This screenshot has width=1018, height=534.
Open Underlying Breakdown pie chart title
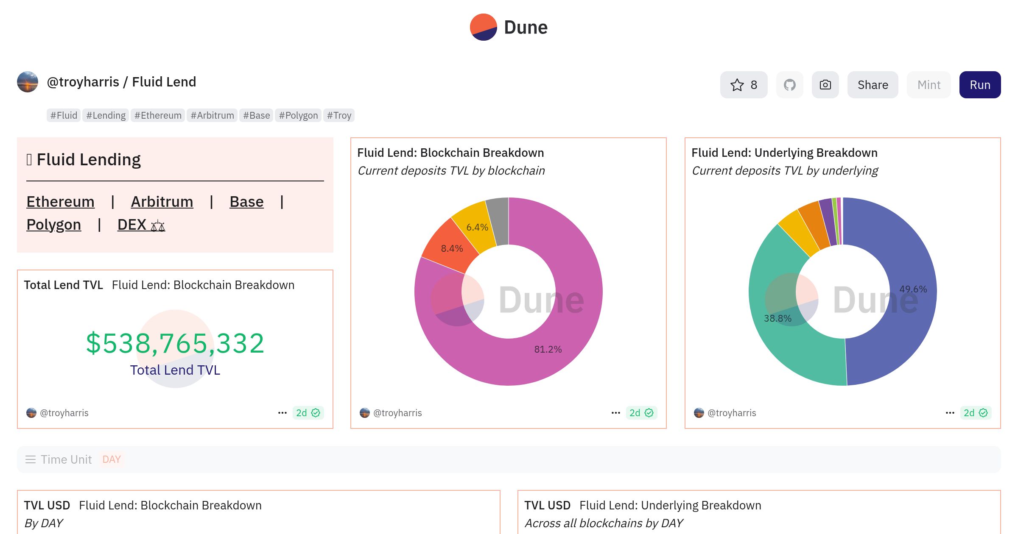tap(784, 153)
